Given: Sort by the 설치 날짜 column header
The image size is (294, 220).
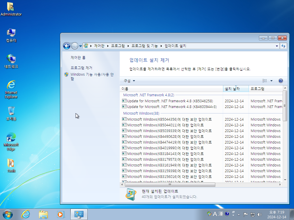Looking at the screenshot, I should 236,89.
